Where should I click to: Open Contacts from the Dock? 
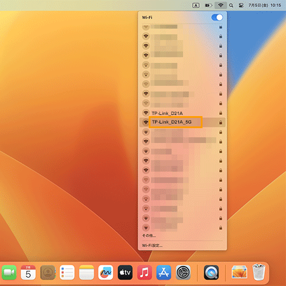point(47,272)
